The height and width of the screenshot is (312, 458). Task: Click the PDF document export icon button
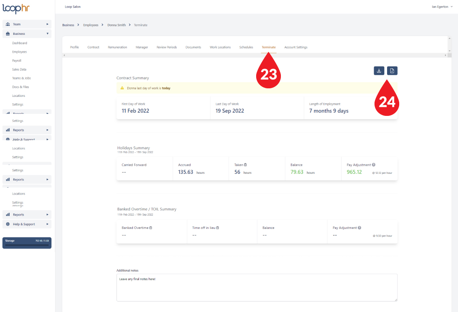(x=392, y=71)
